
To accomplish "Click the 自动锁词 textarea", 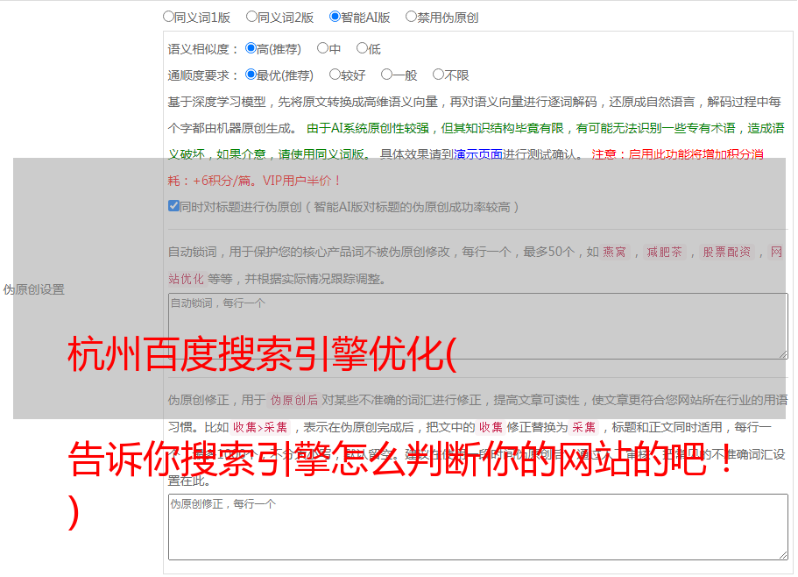I will click(478, 326).
